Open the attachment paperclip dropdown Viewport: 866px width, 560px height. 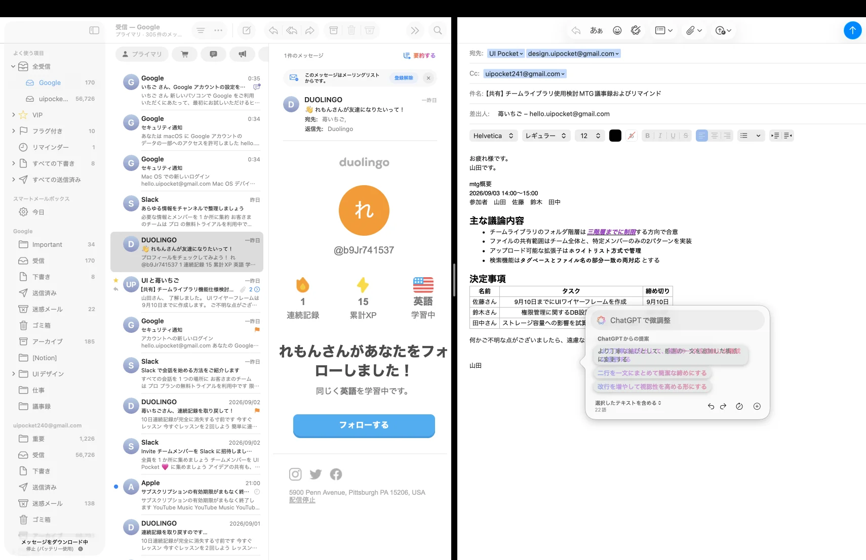point(694,30)
